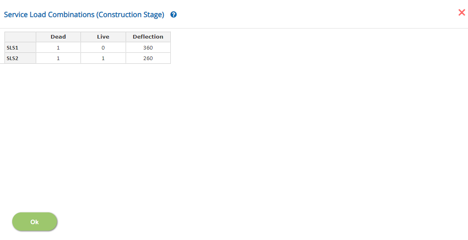
Task: Edit the SLS2 Deflection value 260
Action: point(148,58)
